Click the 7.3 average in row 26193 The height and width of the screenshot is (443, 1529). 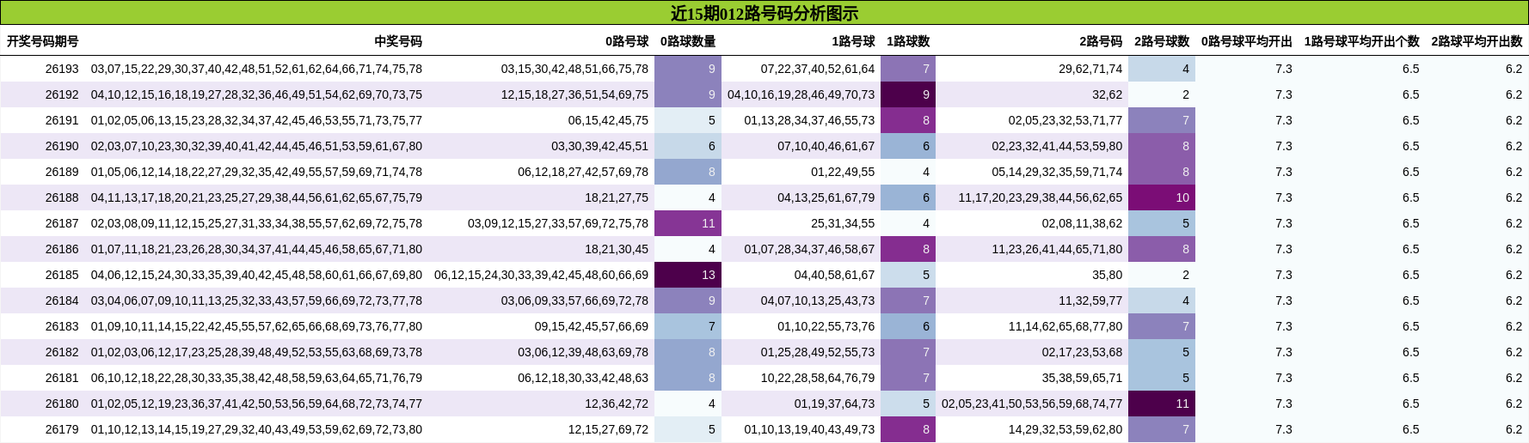tap(1283, 69)
